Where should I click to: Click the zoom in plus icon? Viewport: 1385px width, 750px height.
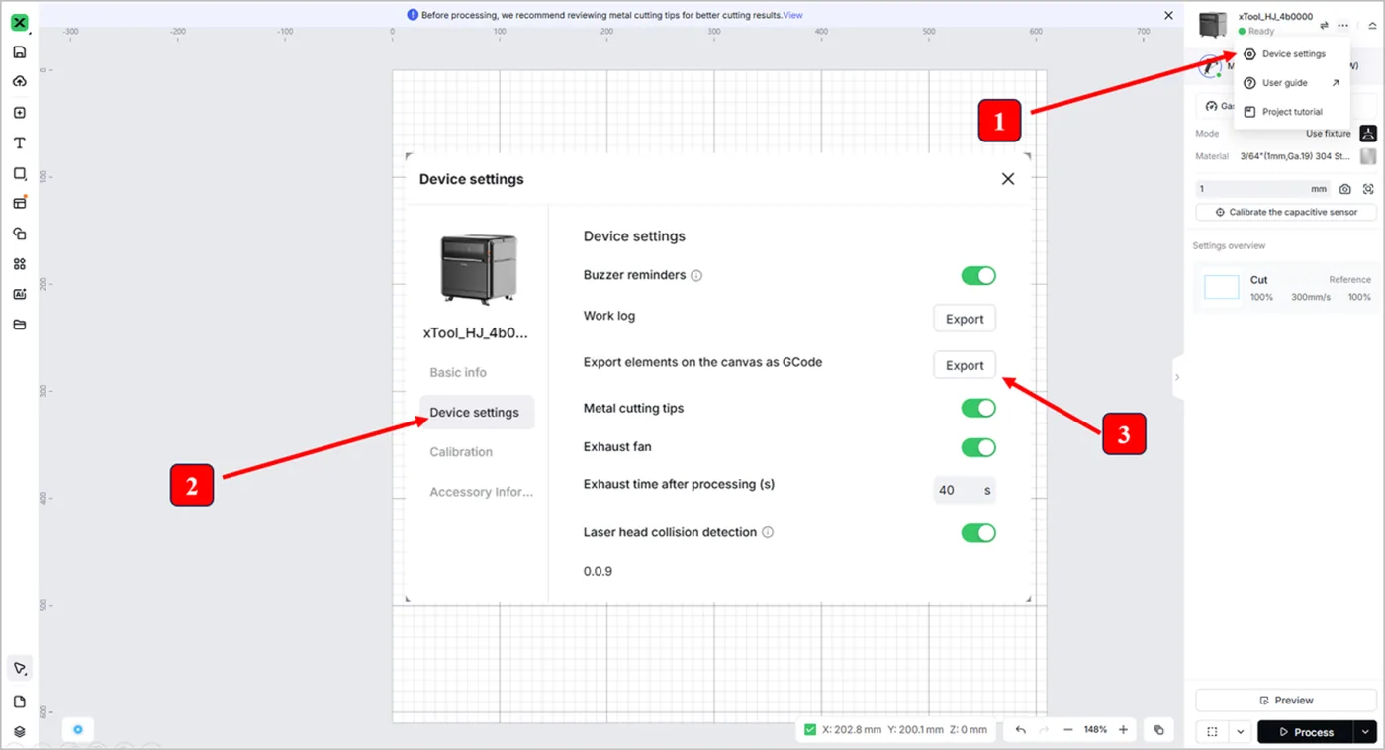[1123, 730]
